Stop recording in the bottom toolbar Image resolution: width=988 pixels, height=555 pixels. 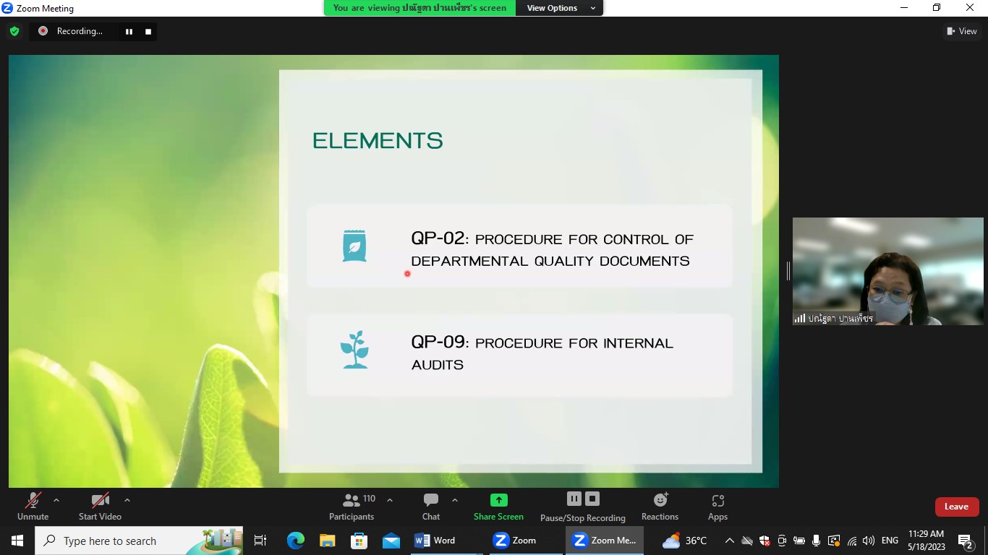(x=592, y=499)
